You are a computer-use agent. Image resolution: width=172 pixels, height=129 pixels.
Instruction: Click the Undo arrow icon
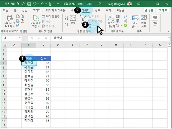point(35,4)
